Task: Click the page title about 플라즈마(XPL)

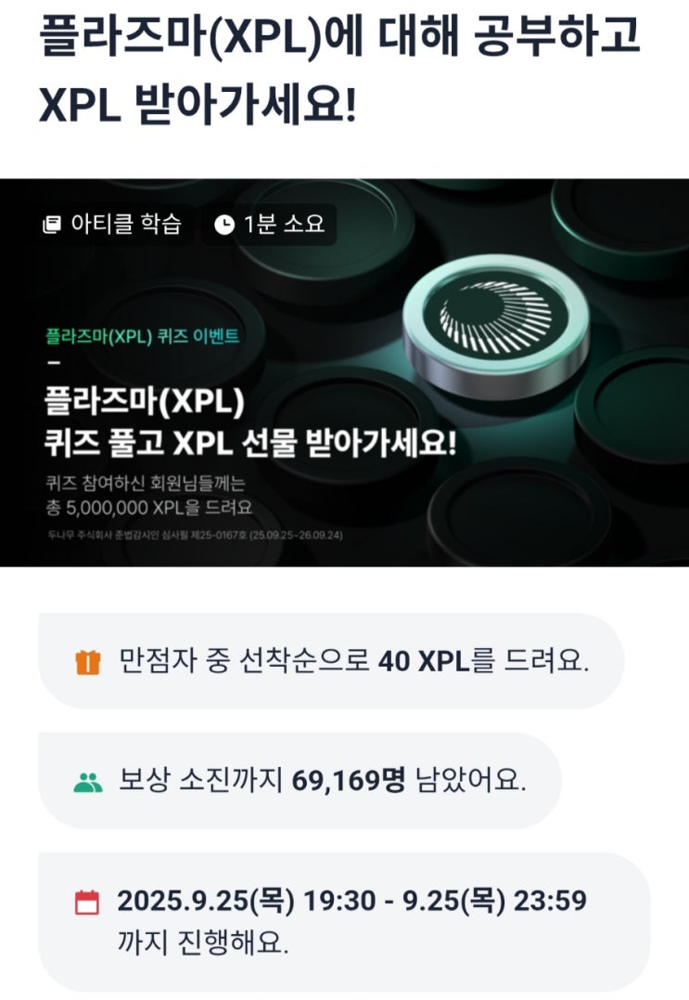Action: point(339,68)
